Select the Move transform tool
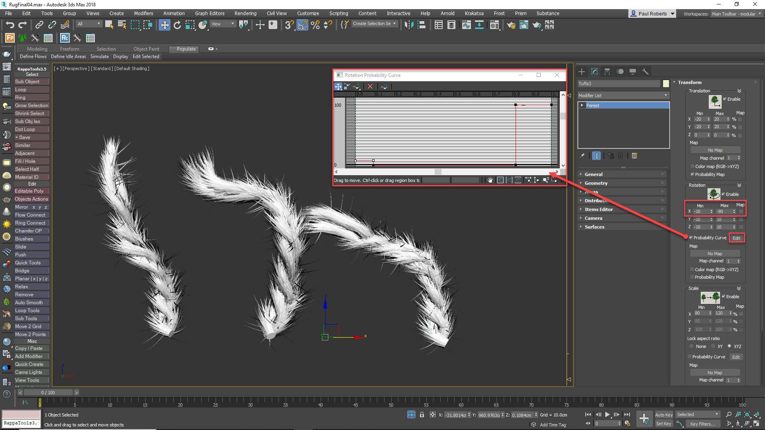The image size is (765, 430). [x=164, y=25]
